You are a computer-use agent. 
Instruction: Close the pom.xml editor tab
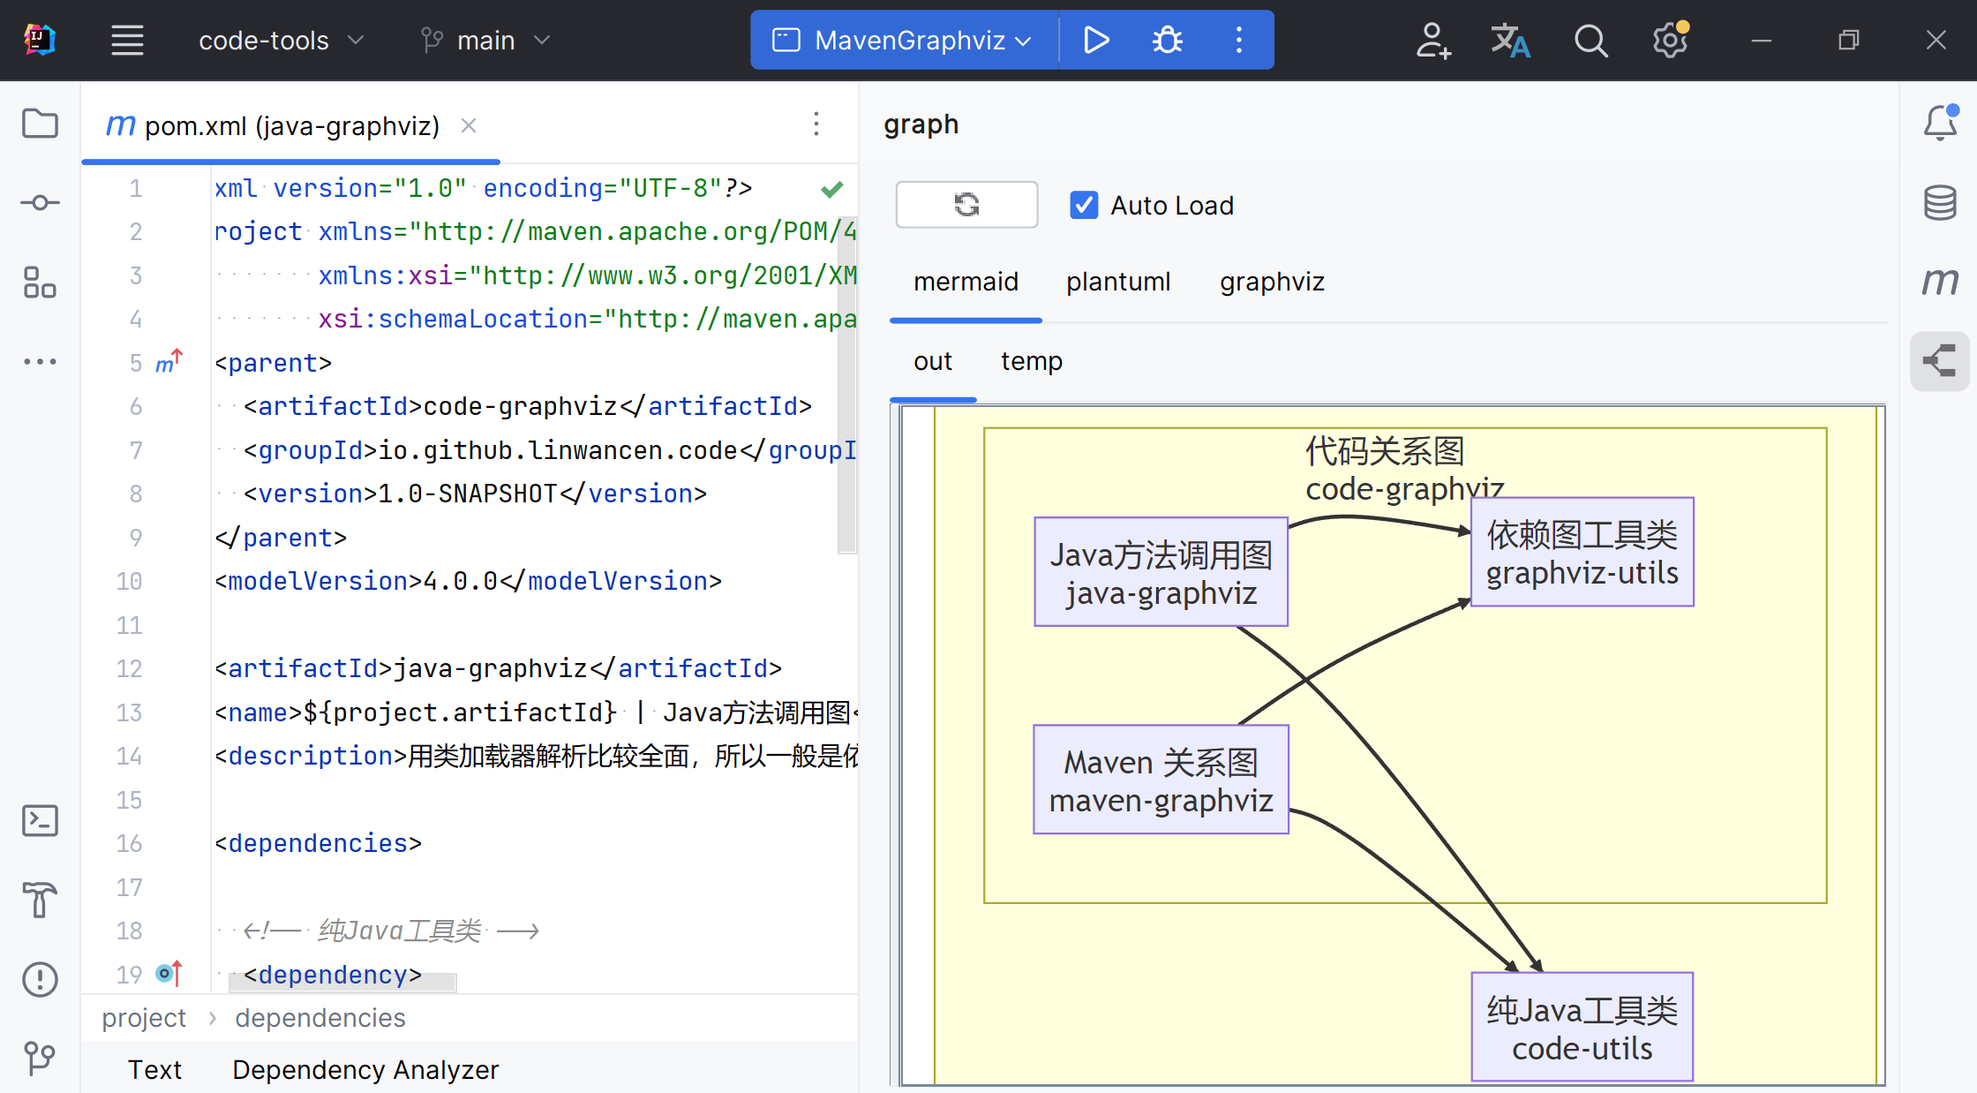[x=469, y=126]
